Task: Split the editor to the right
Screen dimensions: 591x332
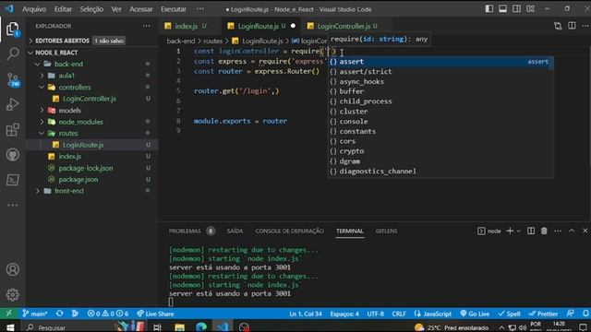Action: click(572, 26)
